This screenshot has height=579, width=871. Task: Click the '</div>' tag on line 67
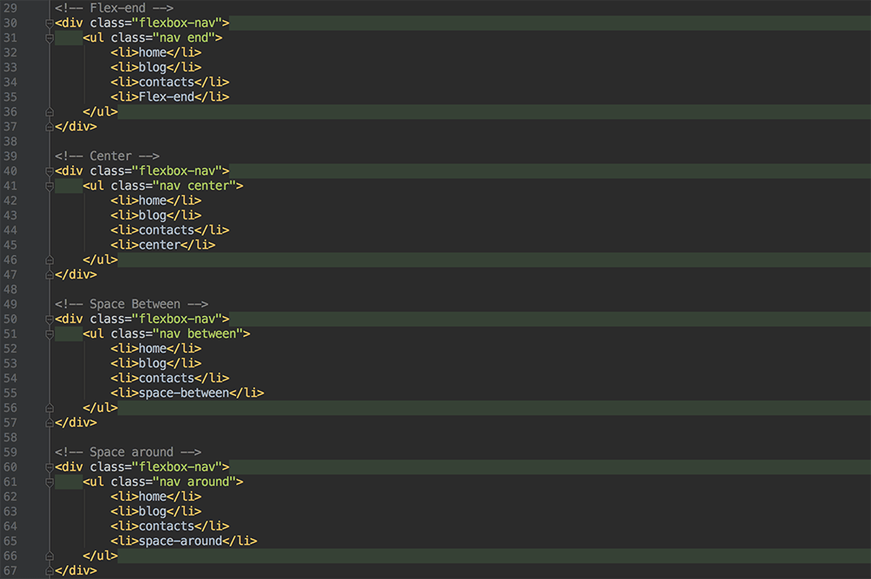coord(76,570)
